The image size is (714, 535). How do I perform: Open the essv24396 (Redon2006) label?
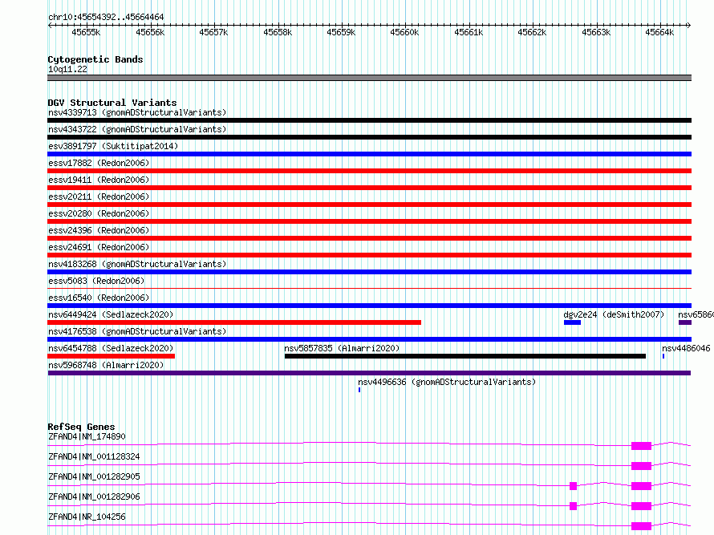(x=99, y=230)
